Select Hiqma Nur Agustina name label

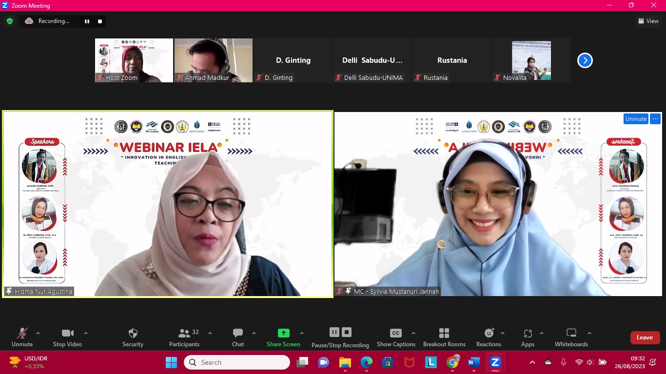(x=39, y=291)
